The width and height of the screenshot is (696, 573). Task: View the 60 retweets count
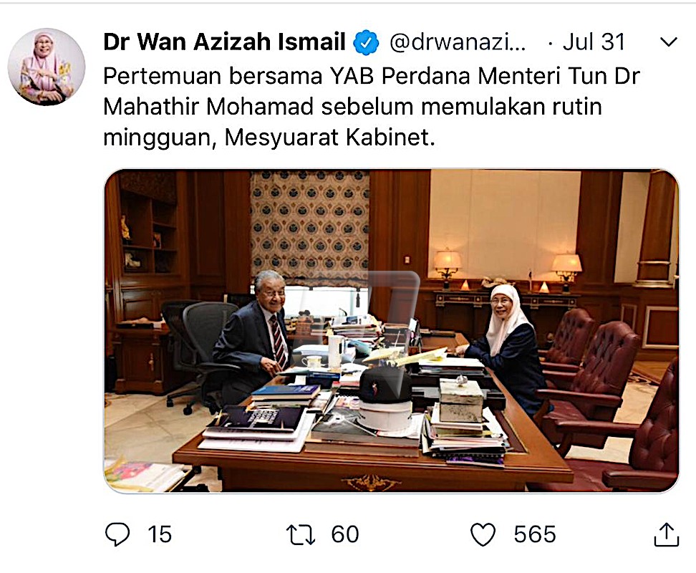(x=345, y=534)
